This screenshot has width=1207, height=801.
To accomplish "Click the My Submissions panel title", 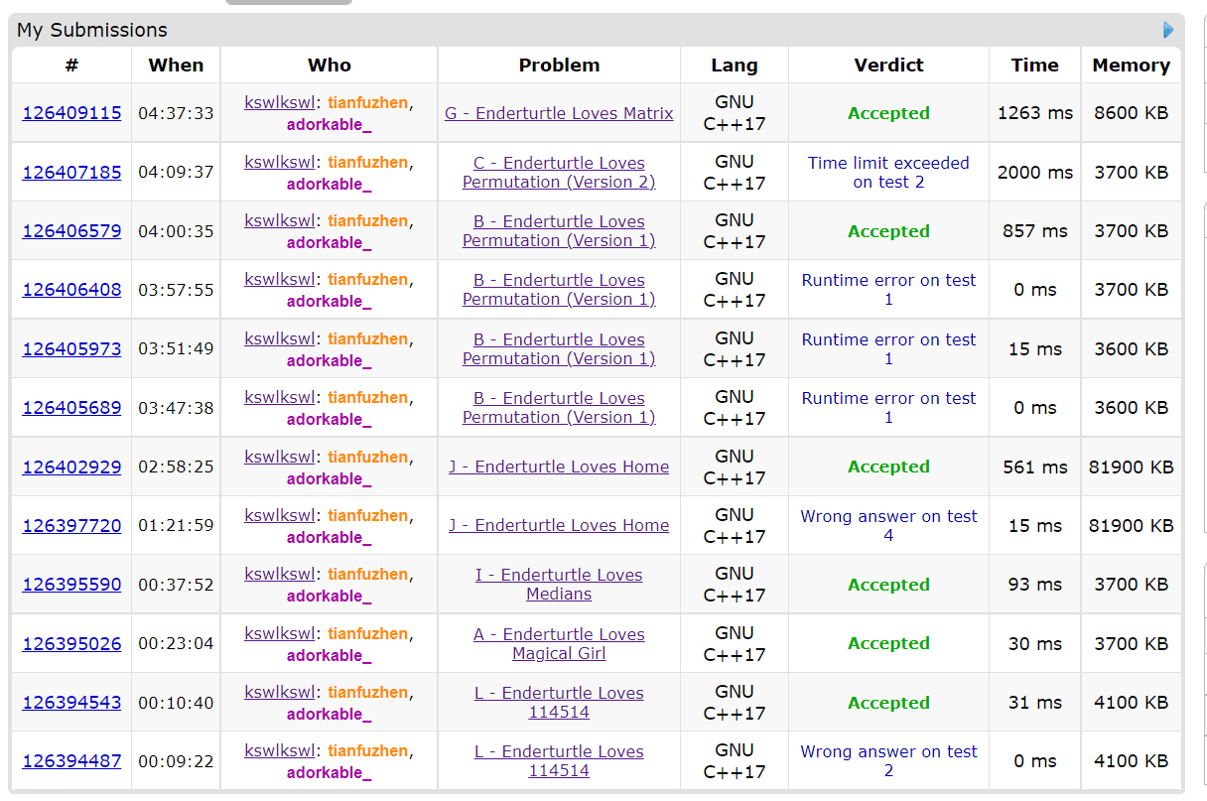I will [92, 30].
